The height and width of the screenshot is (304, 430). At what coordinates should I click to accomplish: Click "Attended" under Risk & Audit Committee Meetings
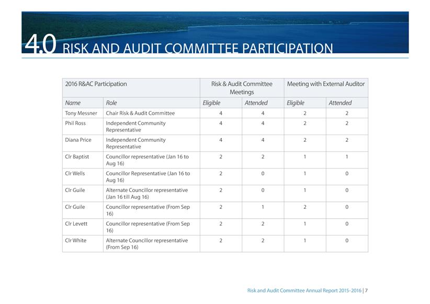[x=256, y=103]
